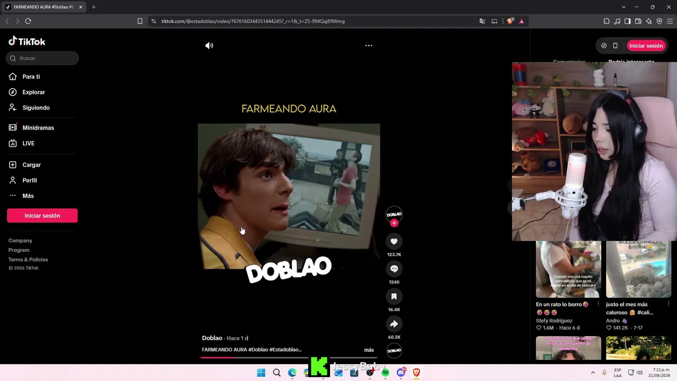The height and width of the screenshot is (381, 677).
Task: Open Stefy Rodriguez's profile link
Action: click(554, 321)
